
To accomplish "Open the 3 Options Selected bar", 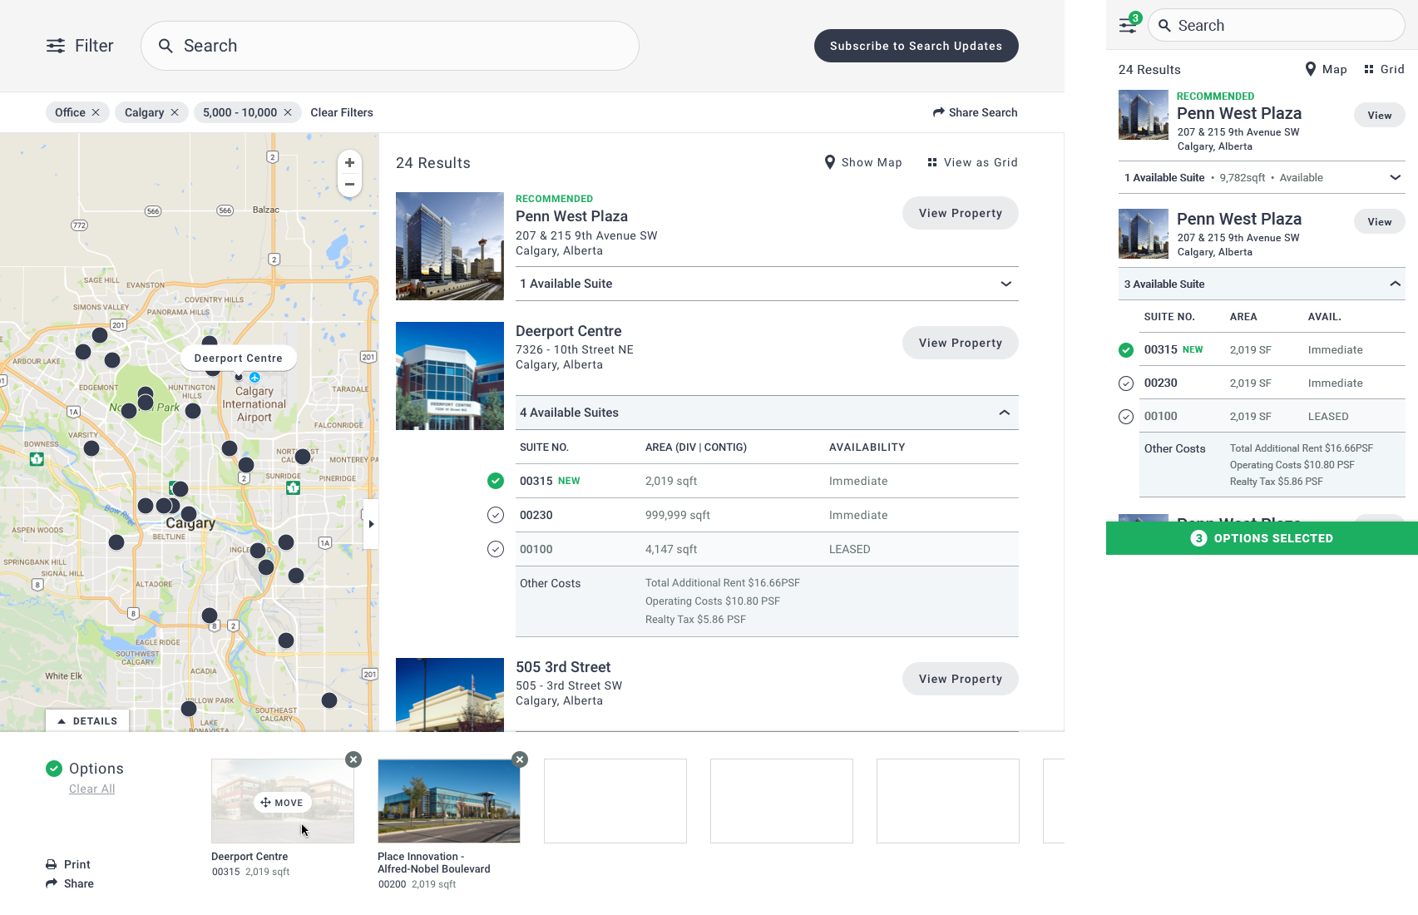I will pos(1262,538).
